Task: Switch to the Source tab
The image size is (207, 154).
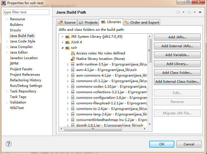Action: (x=67, y=22)
